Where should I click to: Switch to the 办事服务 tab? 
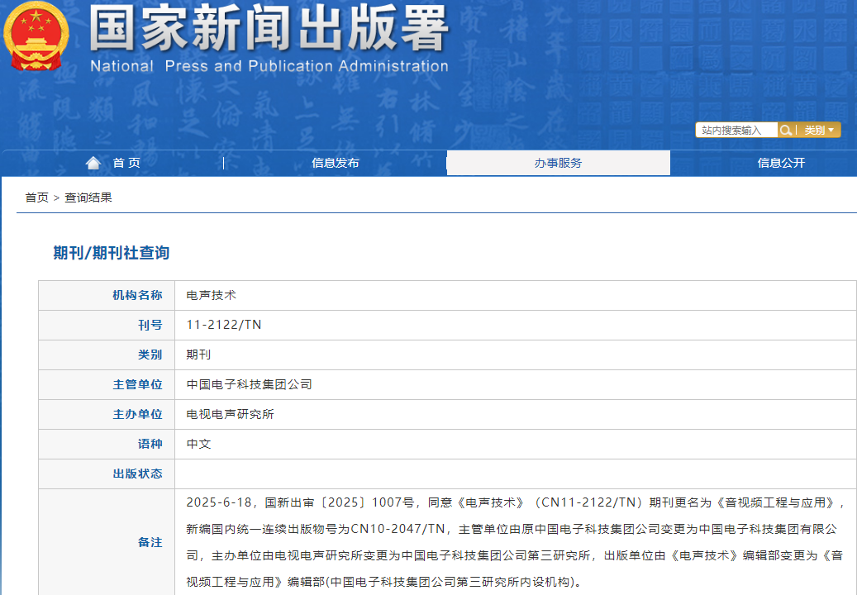(558, 163)
